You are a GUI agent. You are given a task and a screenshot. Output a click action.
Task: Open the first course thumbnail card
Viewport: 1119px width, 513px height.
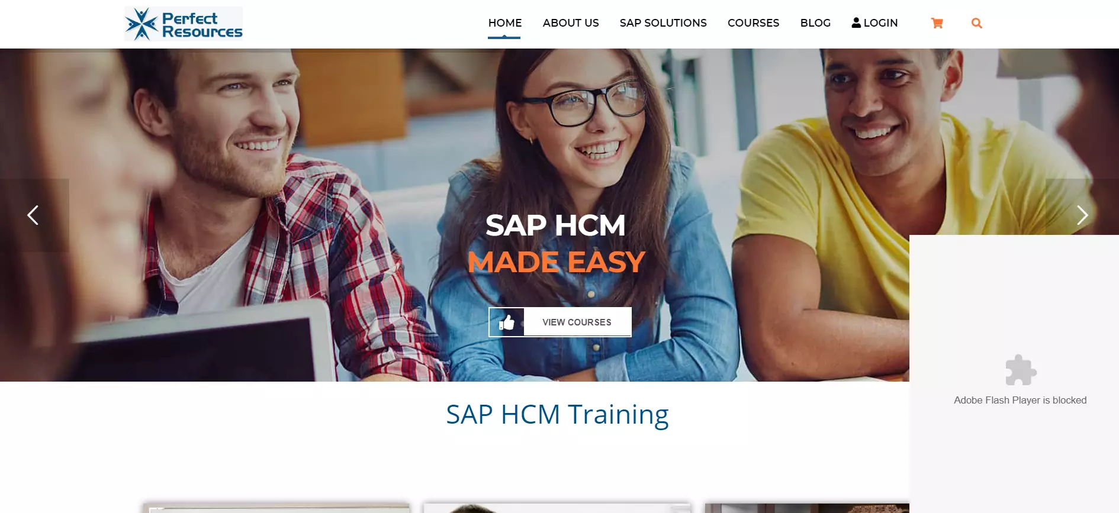click(x=276, y=508)
